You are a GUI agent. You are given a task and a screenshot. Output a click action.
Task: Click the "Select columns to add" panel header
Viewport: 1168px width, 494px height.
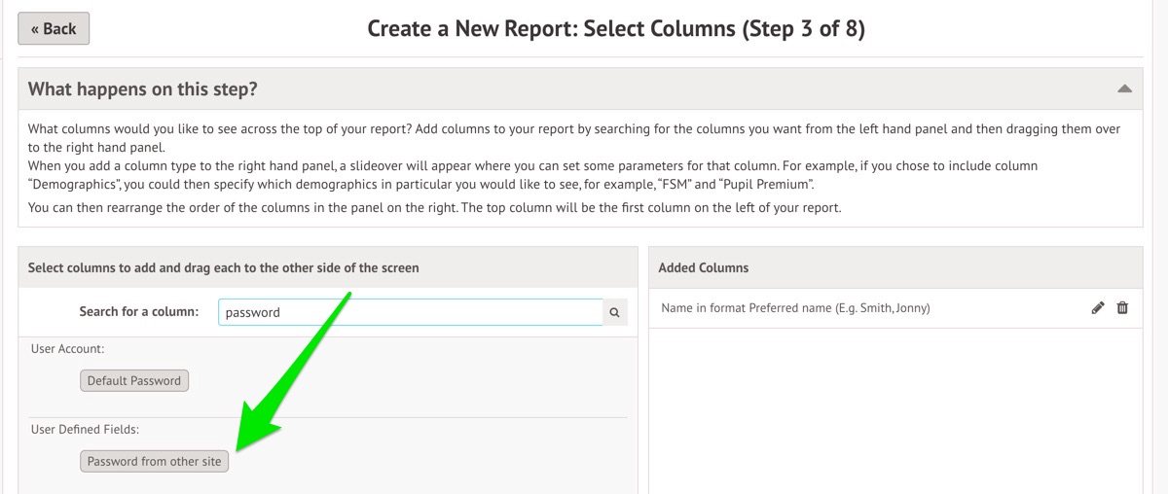pos(224,267)
